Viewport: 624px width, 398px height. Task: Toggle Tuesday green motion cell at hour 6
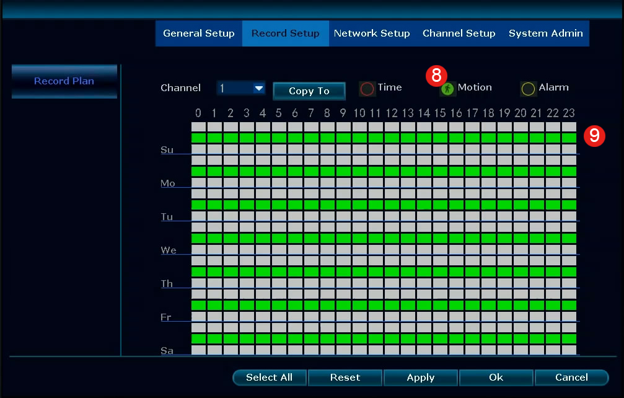click(x=296, y=205)
